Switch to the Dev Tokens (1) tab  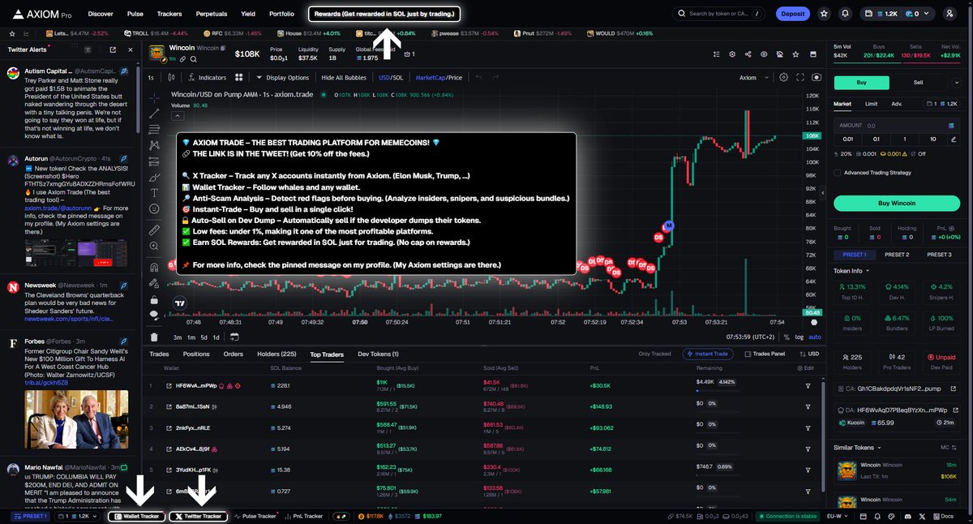tap(378, 354)
